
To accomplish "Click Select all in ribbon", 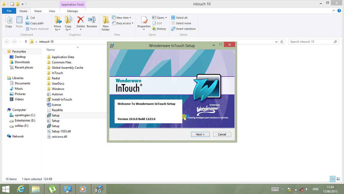I will [x=179, y=18].
